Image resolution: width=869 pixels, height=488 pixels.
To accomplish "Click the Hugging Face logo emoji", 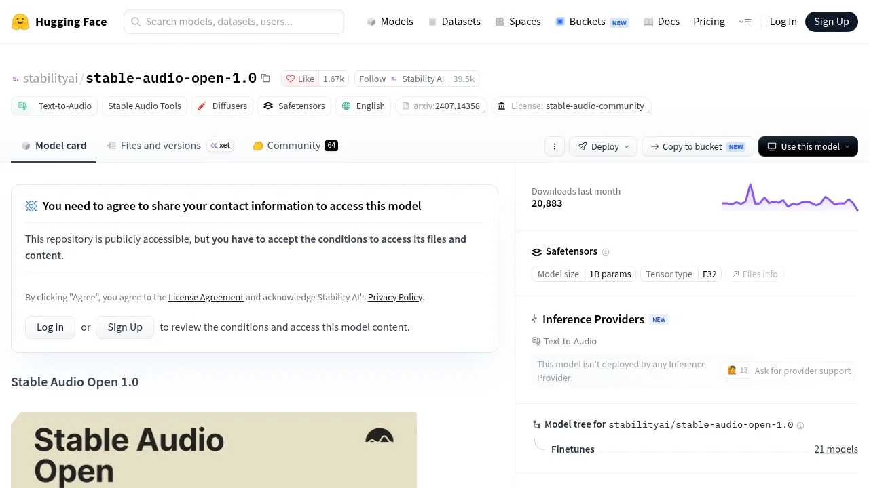I will 20,22.
